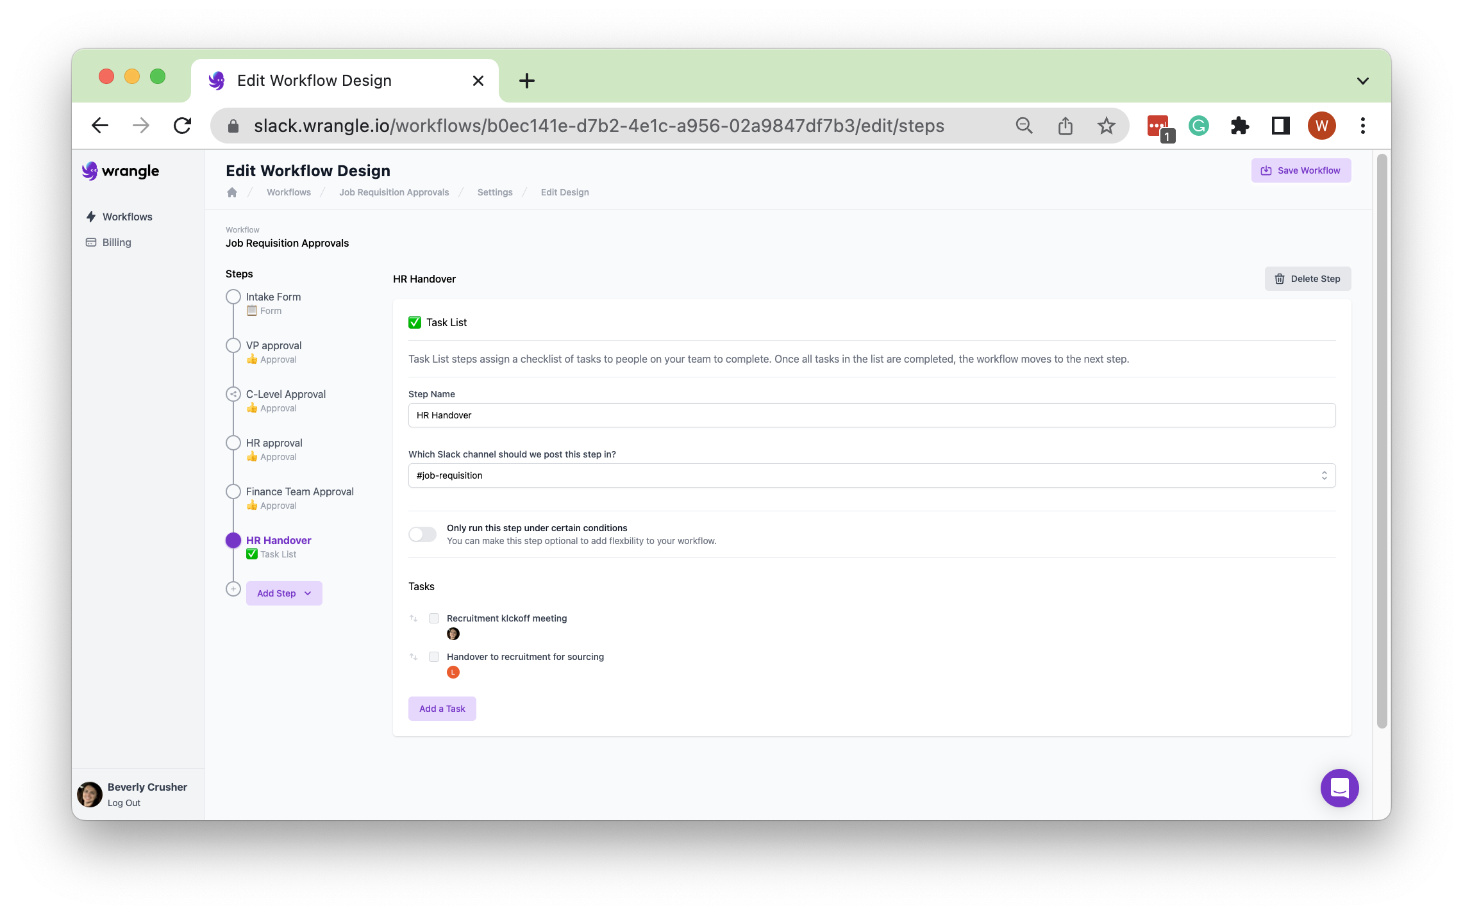The width and height of the screenshot is (1463, 915).
Task: Click the Save Workflow button
Action: click(1301, 170)
